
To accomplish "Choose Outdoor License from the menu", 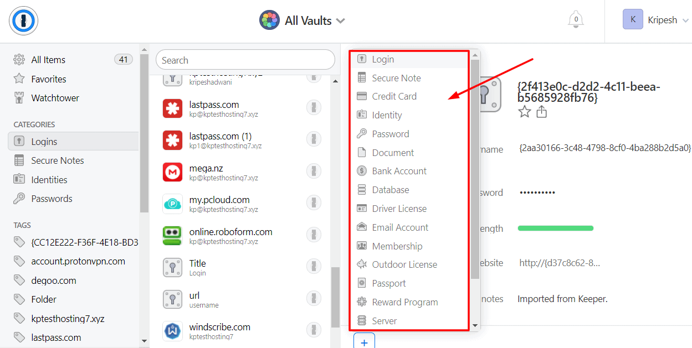I will point(410,264).
